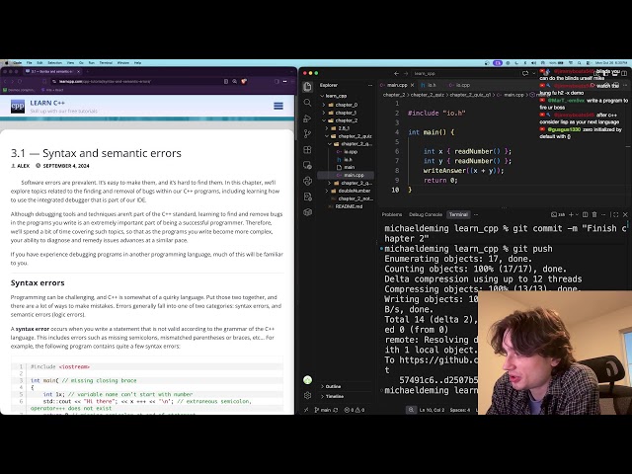
Task: Open the Explorer panel more-actions menu
Action: (x=370, y=85)
